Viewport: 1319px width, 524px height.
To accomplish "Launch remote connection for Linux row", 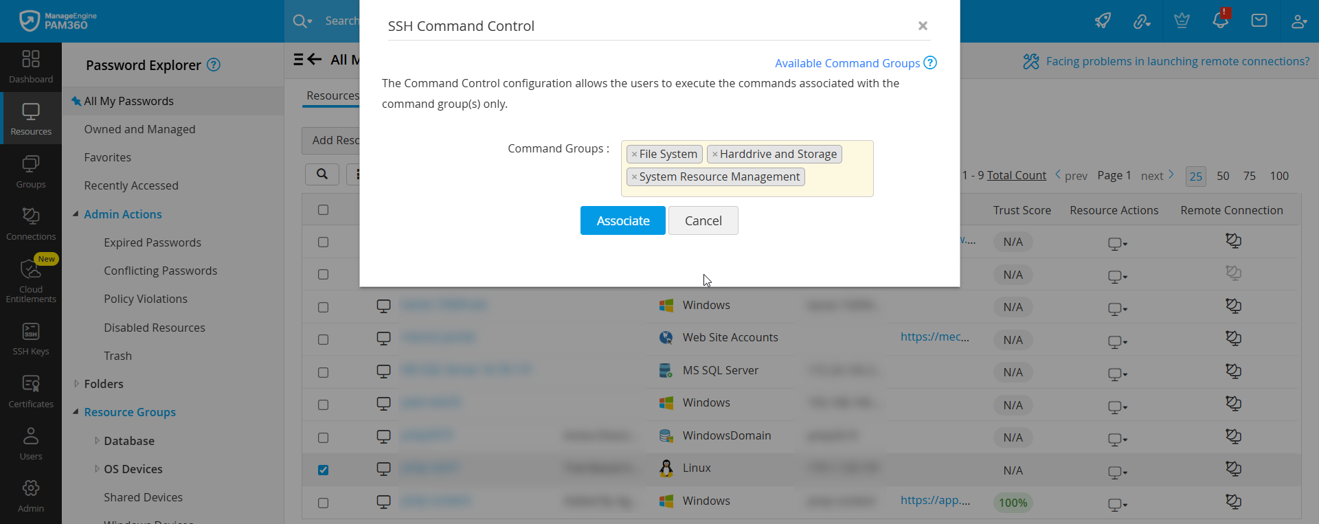I will pyautogui.click(x=1233, y=468).
